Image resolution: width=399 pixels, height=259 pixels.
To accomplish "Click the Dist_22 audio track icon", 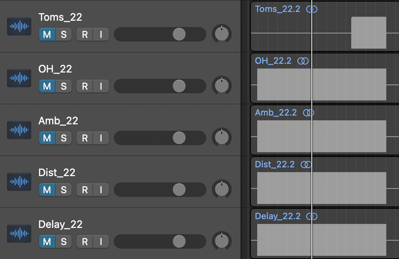I will click(x=19, y=182).
